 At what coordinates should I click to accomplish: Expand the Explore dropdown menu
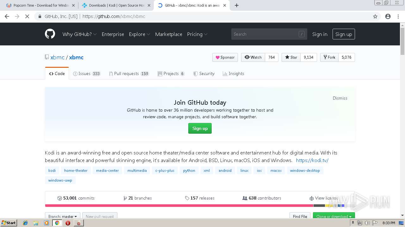click(x=140, y=34)
